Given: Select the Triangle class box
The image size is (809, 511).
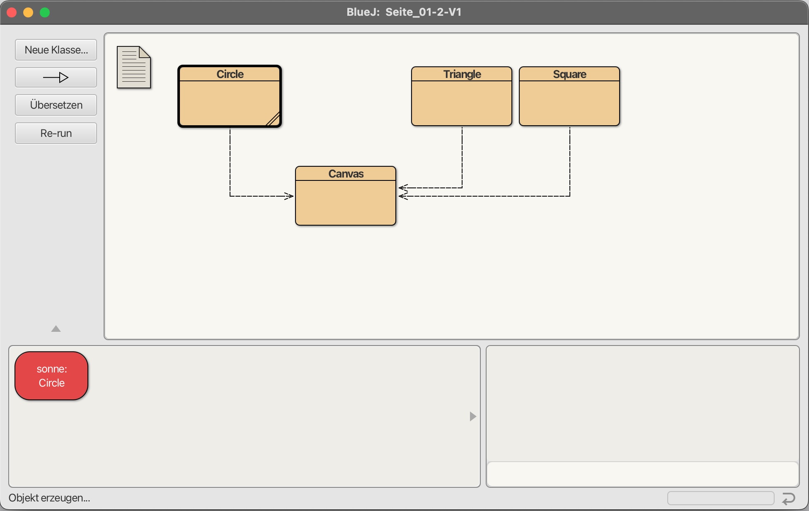Looking at the screenshot, I should tap(461, 103).
